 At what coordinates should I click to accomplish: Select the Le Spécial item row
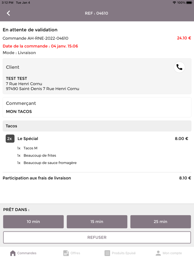97,139
